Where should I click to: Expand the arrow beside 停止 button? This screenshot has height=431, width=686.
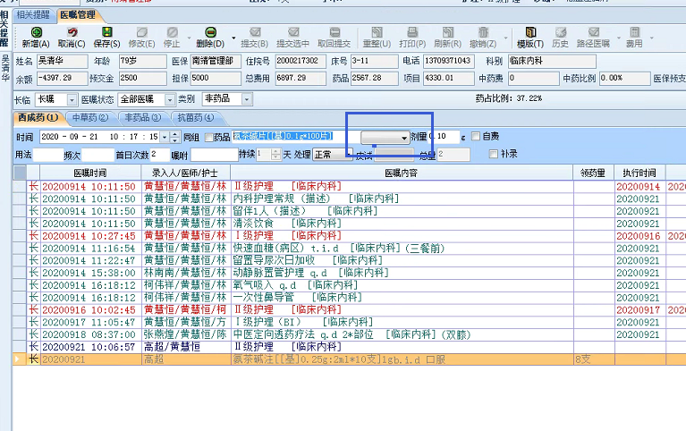189,38
